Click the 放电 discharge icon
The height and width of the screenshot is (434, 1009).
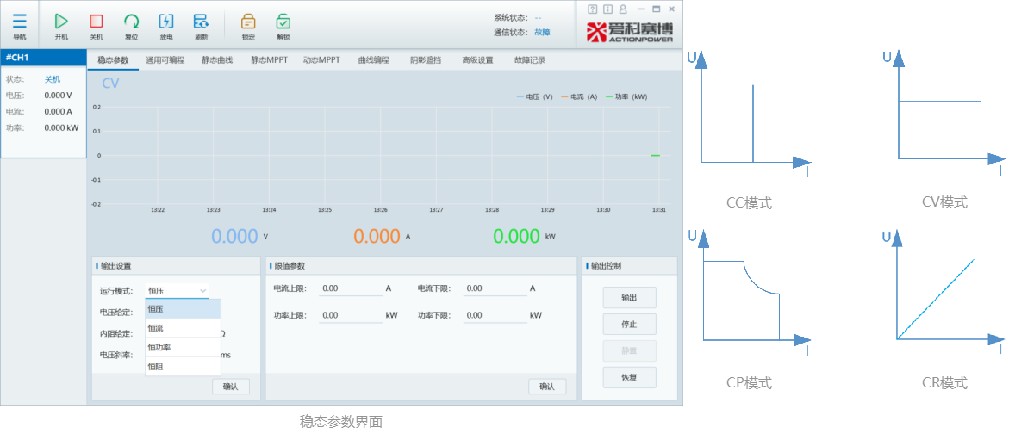166,22
